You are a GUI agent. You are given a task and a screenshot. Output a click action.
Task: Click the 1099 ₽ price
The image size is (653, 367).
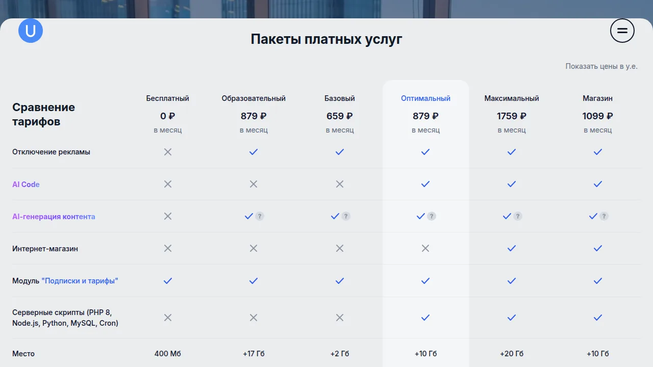coord(598,116)
